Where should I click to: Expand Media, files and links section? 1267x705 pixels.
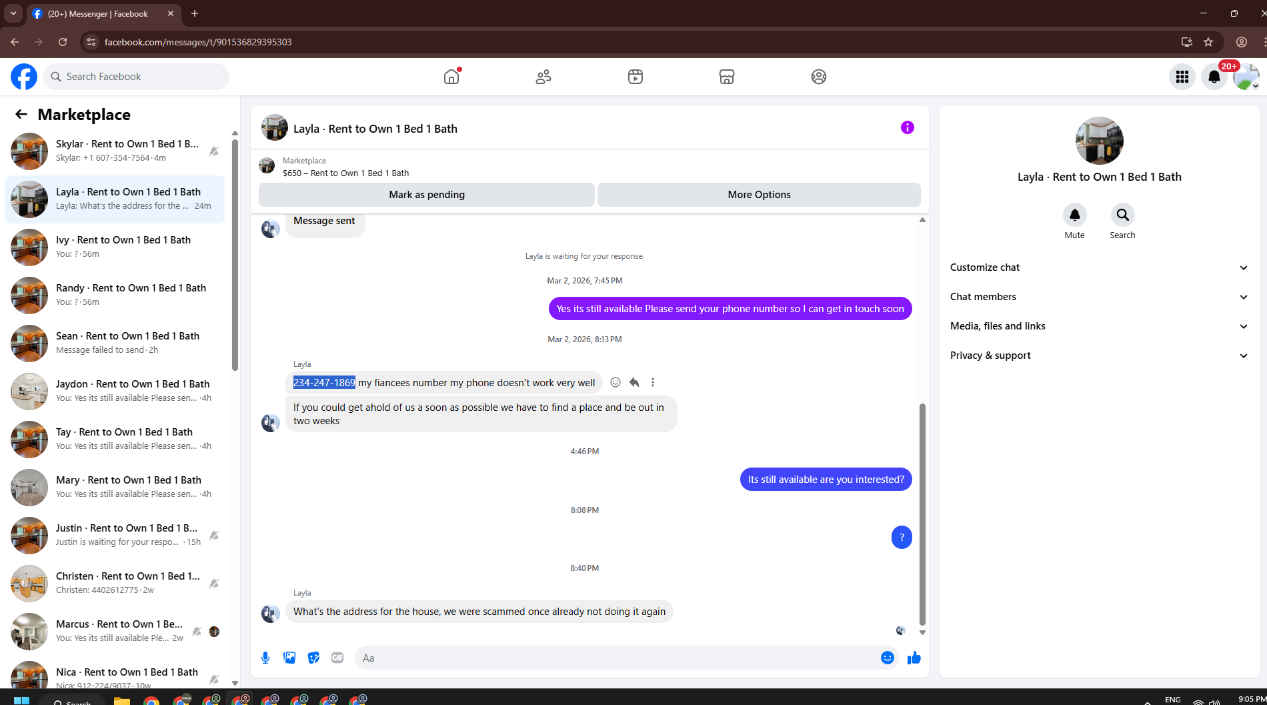coord(1099,326)
